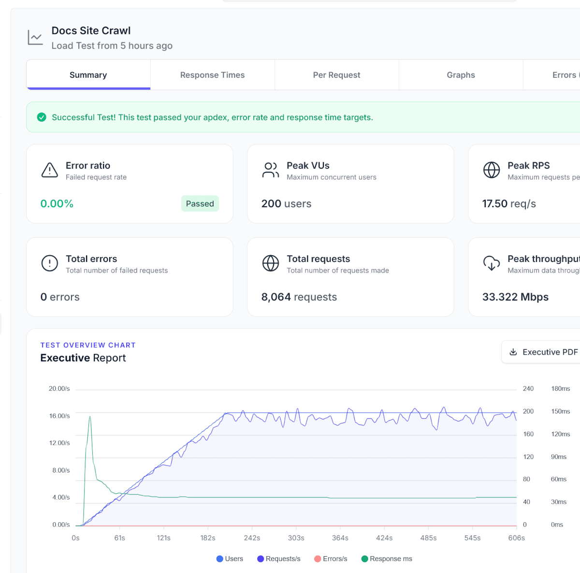Click the TEST OVERVIEW CHART heading link
The image size is (580, 573).
click(88, 345)
